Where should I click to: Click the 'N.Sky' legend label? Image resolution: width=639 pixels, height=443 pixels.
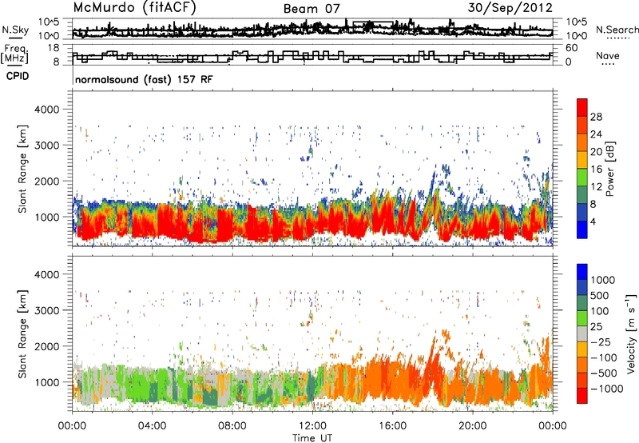15,30
